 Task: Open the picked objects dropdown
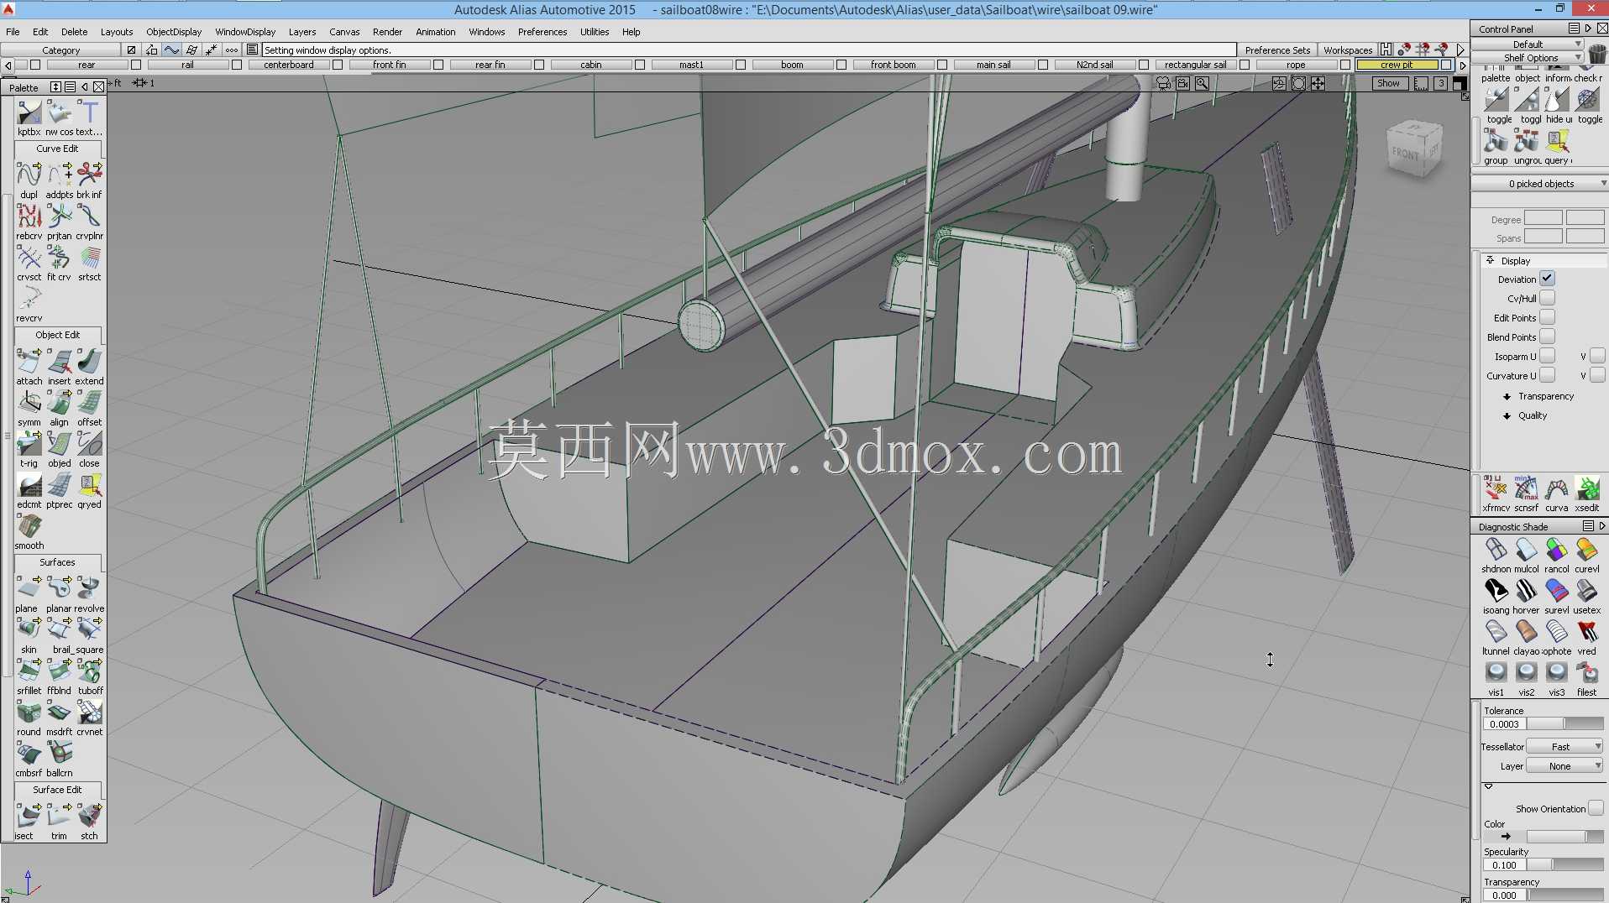1539,183
